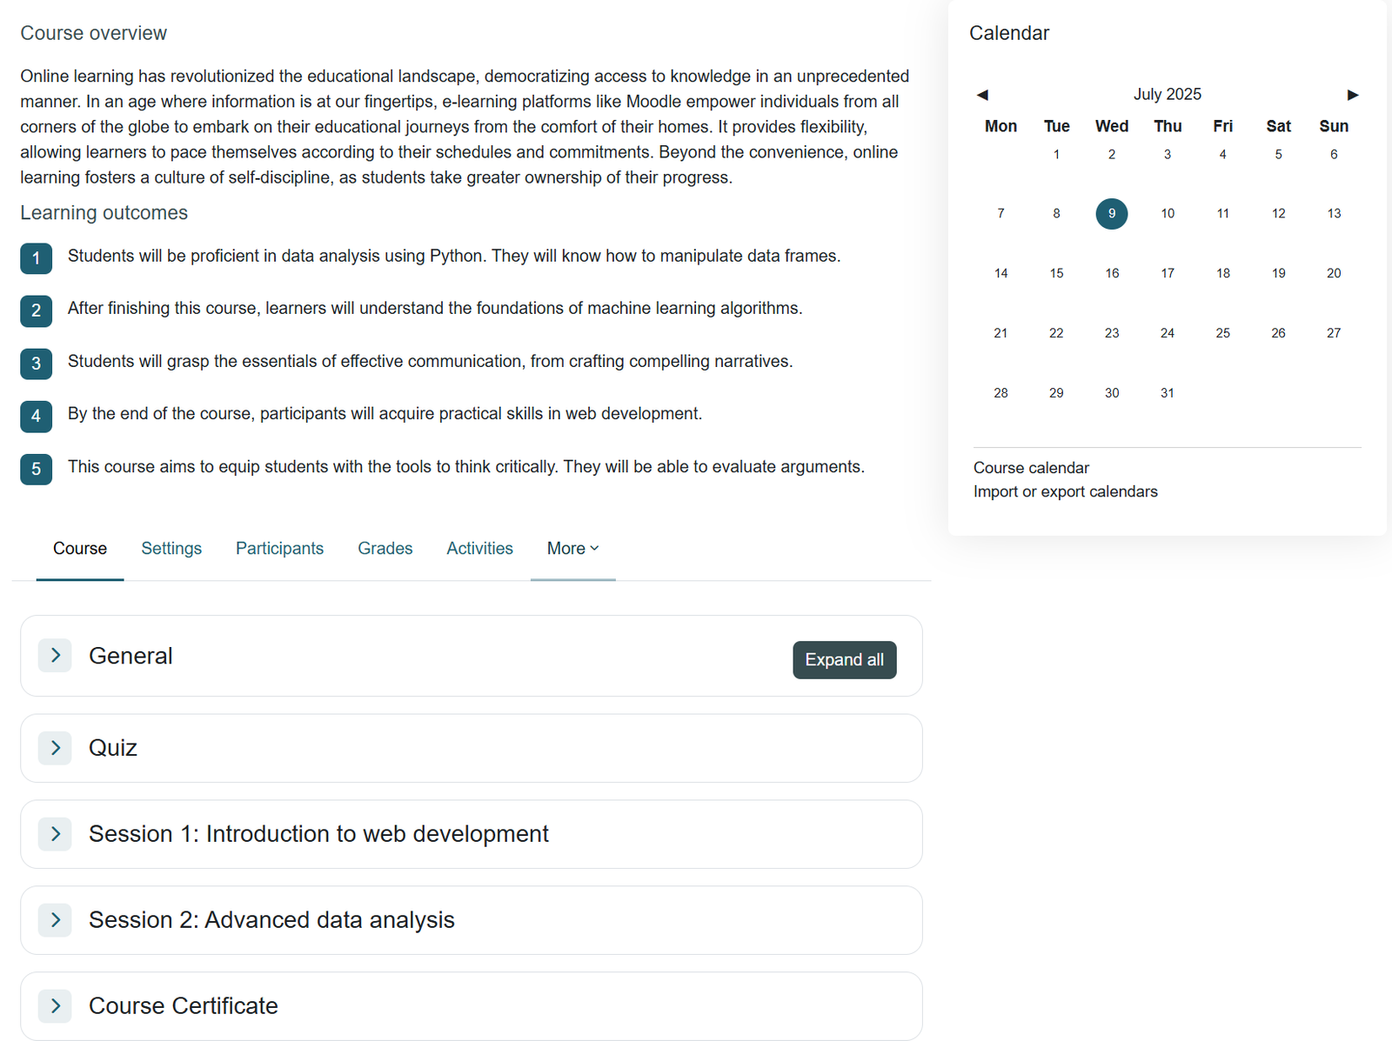This screenshot has width=1392, height=1041.
Task: Expand Session 2: Advanced data analysis
Action: tap(55, 919)
